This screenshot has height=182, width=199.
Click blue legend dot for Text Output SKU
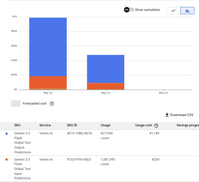[x=7, y=133]
